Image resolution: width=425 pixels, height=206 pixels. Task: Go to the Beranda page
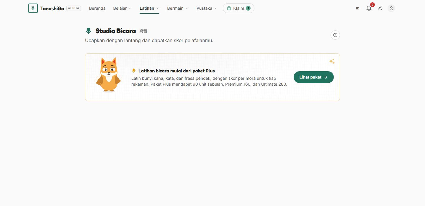coord(97,8)
